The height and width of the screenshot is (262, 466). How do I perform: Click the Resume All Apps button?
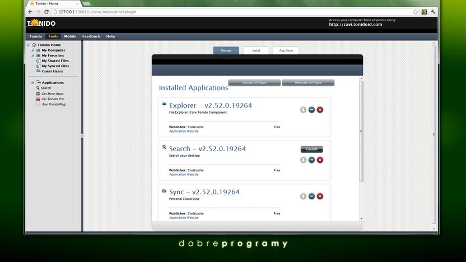[308, 83]
